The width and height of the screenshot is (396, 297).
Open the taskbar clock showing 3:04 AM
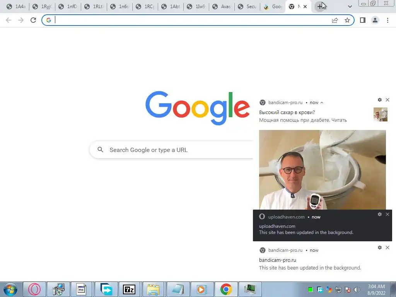click(376, 290)
